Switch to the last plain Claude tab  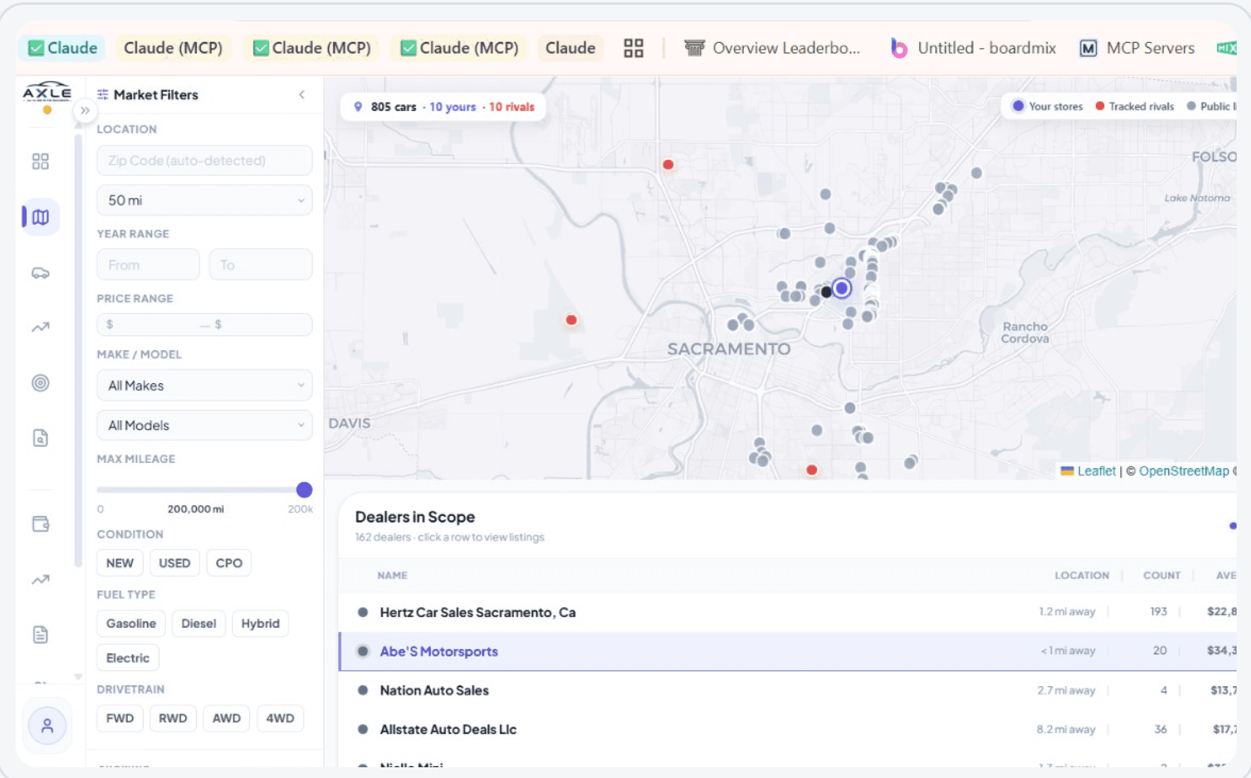click(x=570, y=48)
